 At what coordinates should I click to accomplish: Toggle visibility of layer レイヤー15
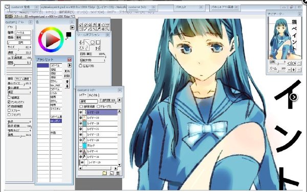(x=81, y=134)
